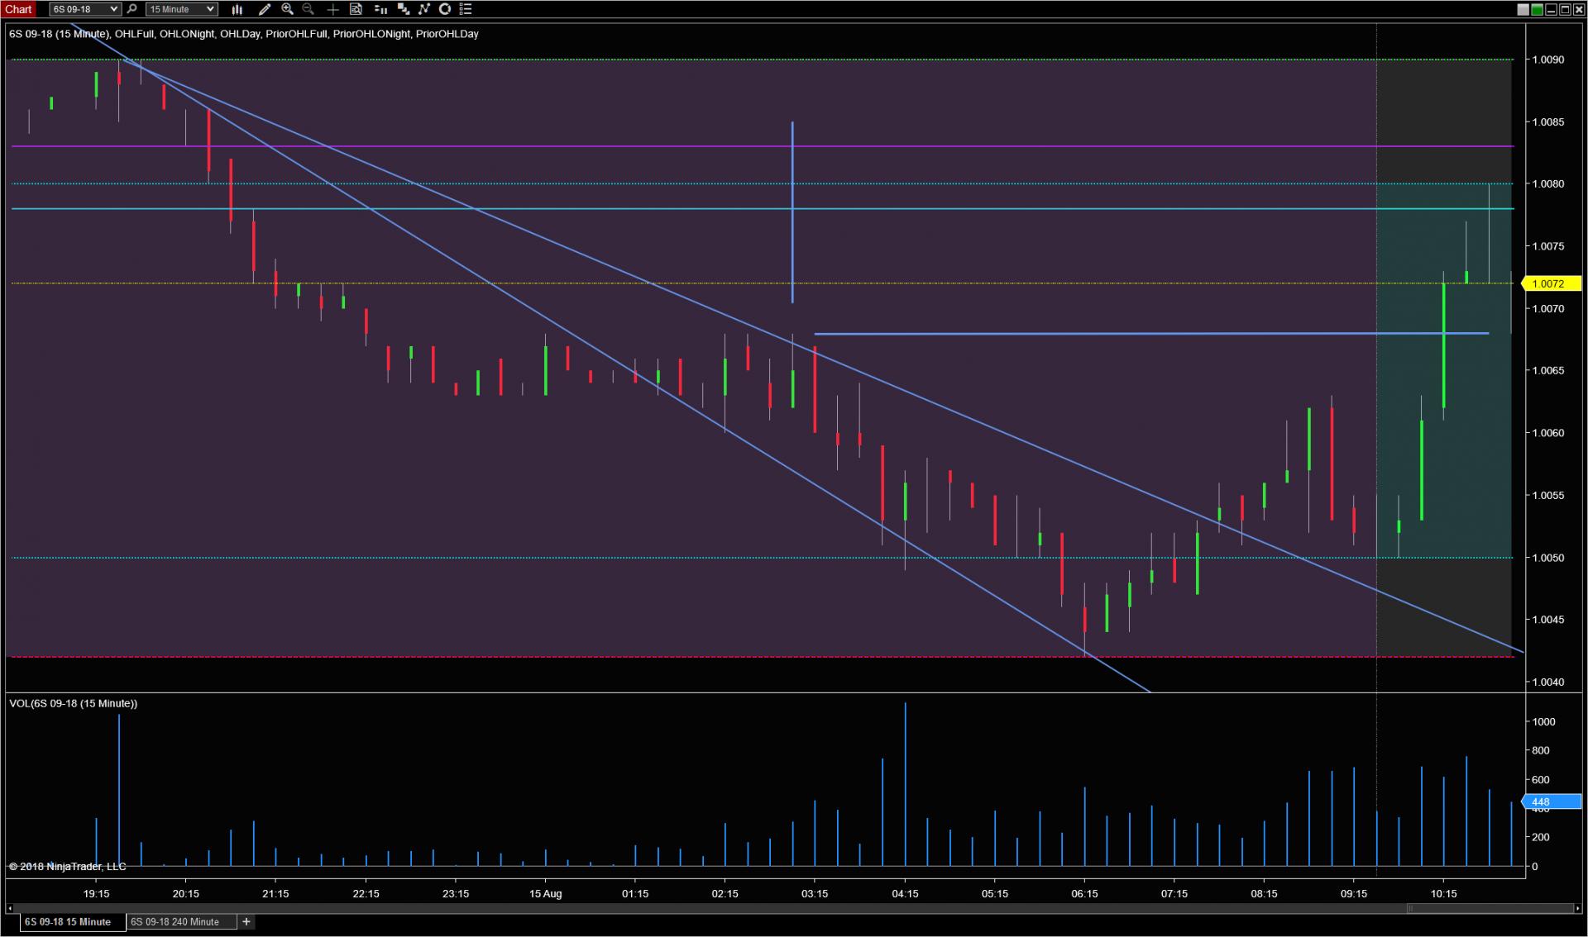
Task: Open the chart style bars icon
Action: 237,9
